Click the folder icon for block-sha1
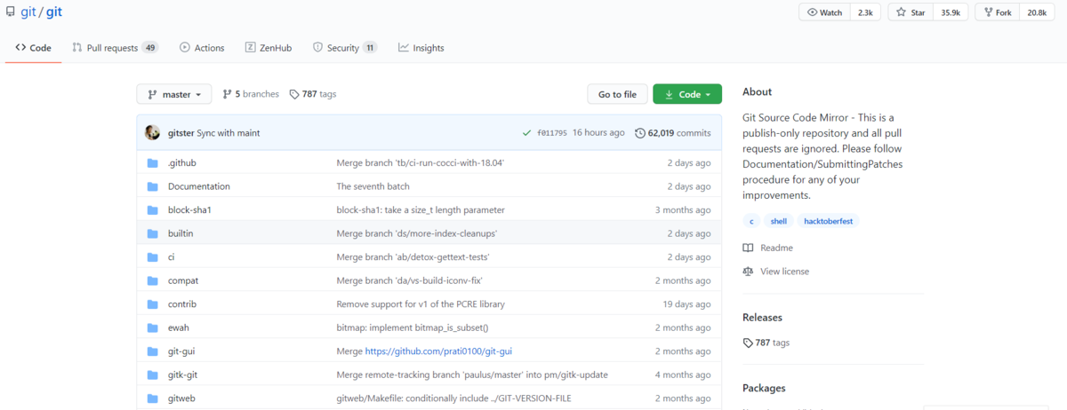The height and width of the screenshot is (410, 1067). pyautogui.click(x=152, y=210)
